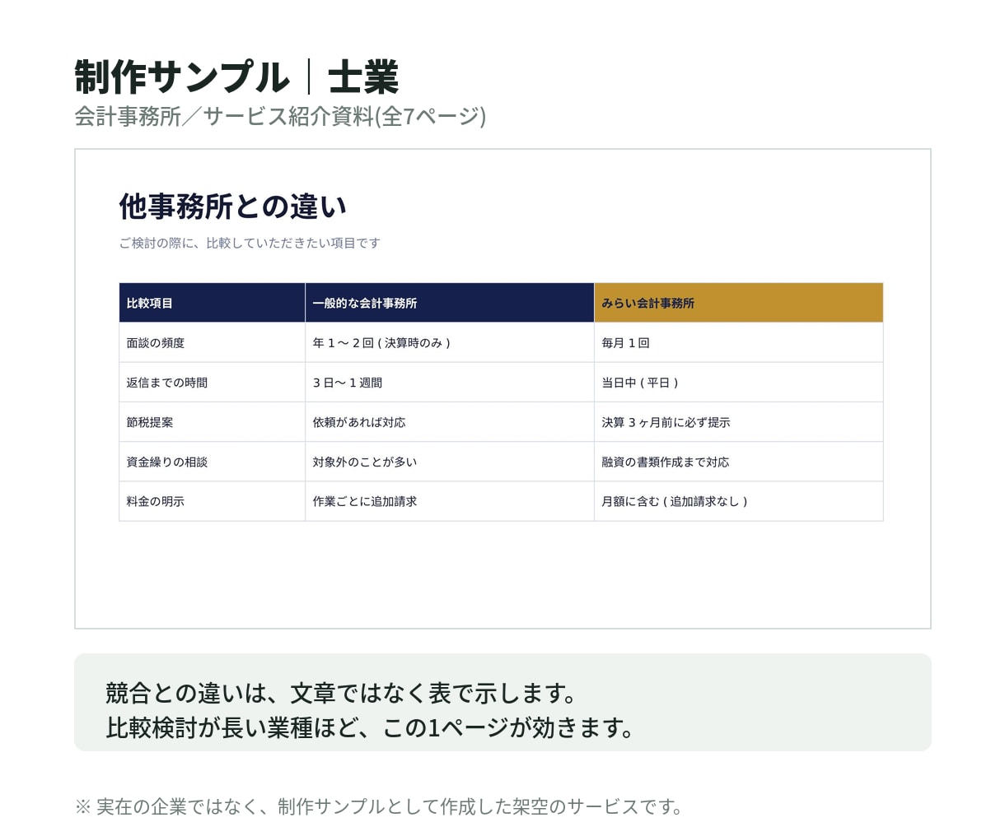
Task: Click the cell 月額に含む(追加請求なし)
Action: point(739,501)
